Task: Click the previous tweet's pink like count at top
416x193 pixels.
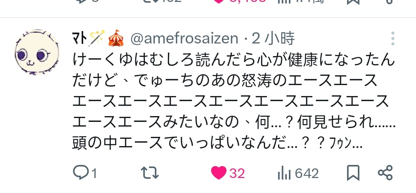Action: 247,1
